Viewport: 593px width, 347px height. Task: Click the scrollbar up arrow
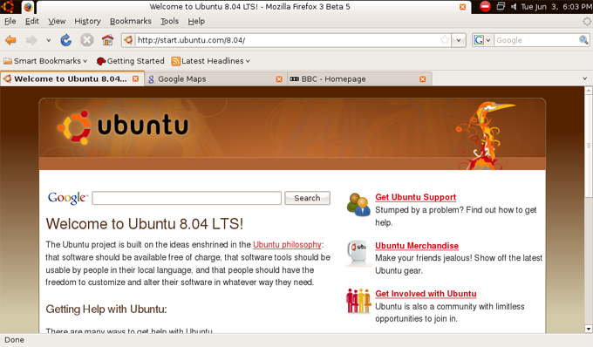[x=589, y=91]
